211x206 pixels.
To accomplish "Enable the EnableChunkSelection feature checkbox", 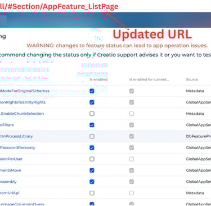I will (x=92, y=114).
